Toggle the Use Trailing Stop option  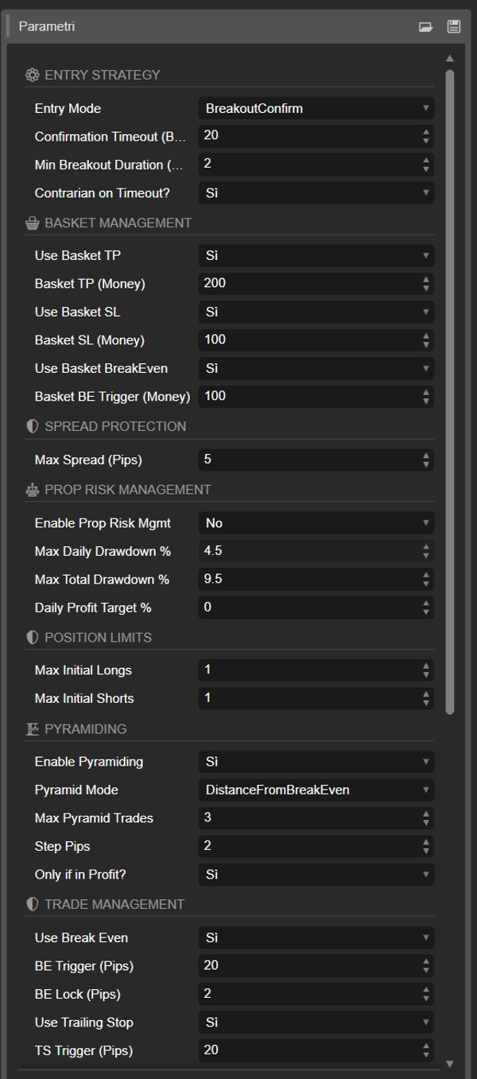coord(316,1023)
